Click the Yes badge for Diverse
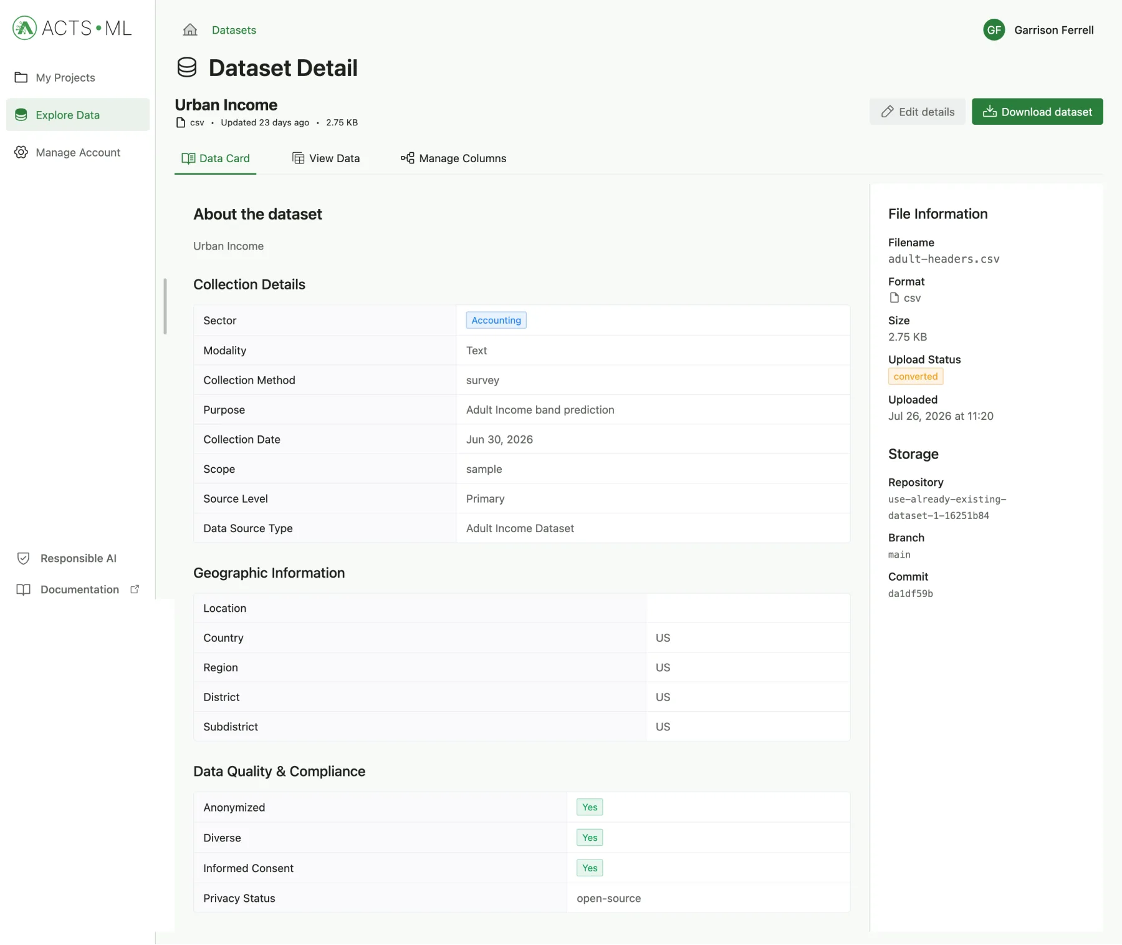Viewport: 1122px width, 945px height. pyautogui.click(x=590, y=838)
